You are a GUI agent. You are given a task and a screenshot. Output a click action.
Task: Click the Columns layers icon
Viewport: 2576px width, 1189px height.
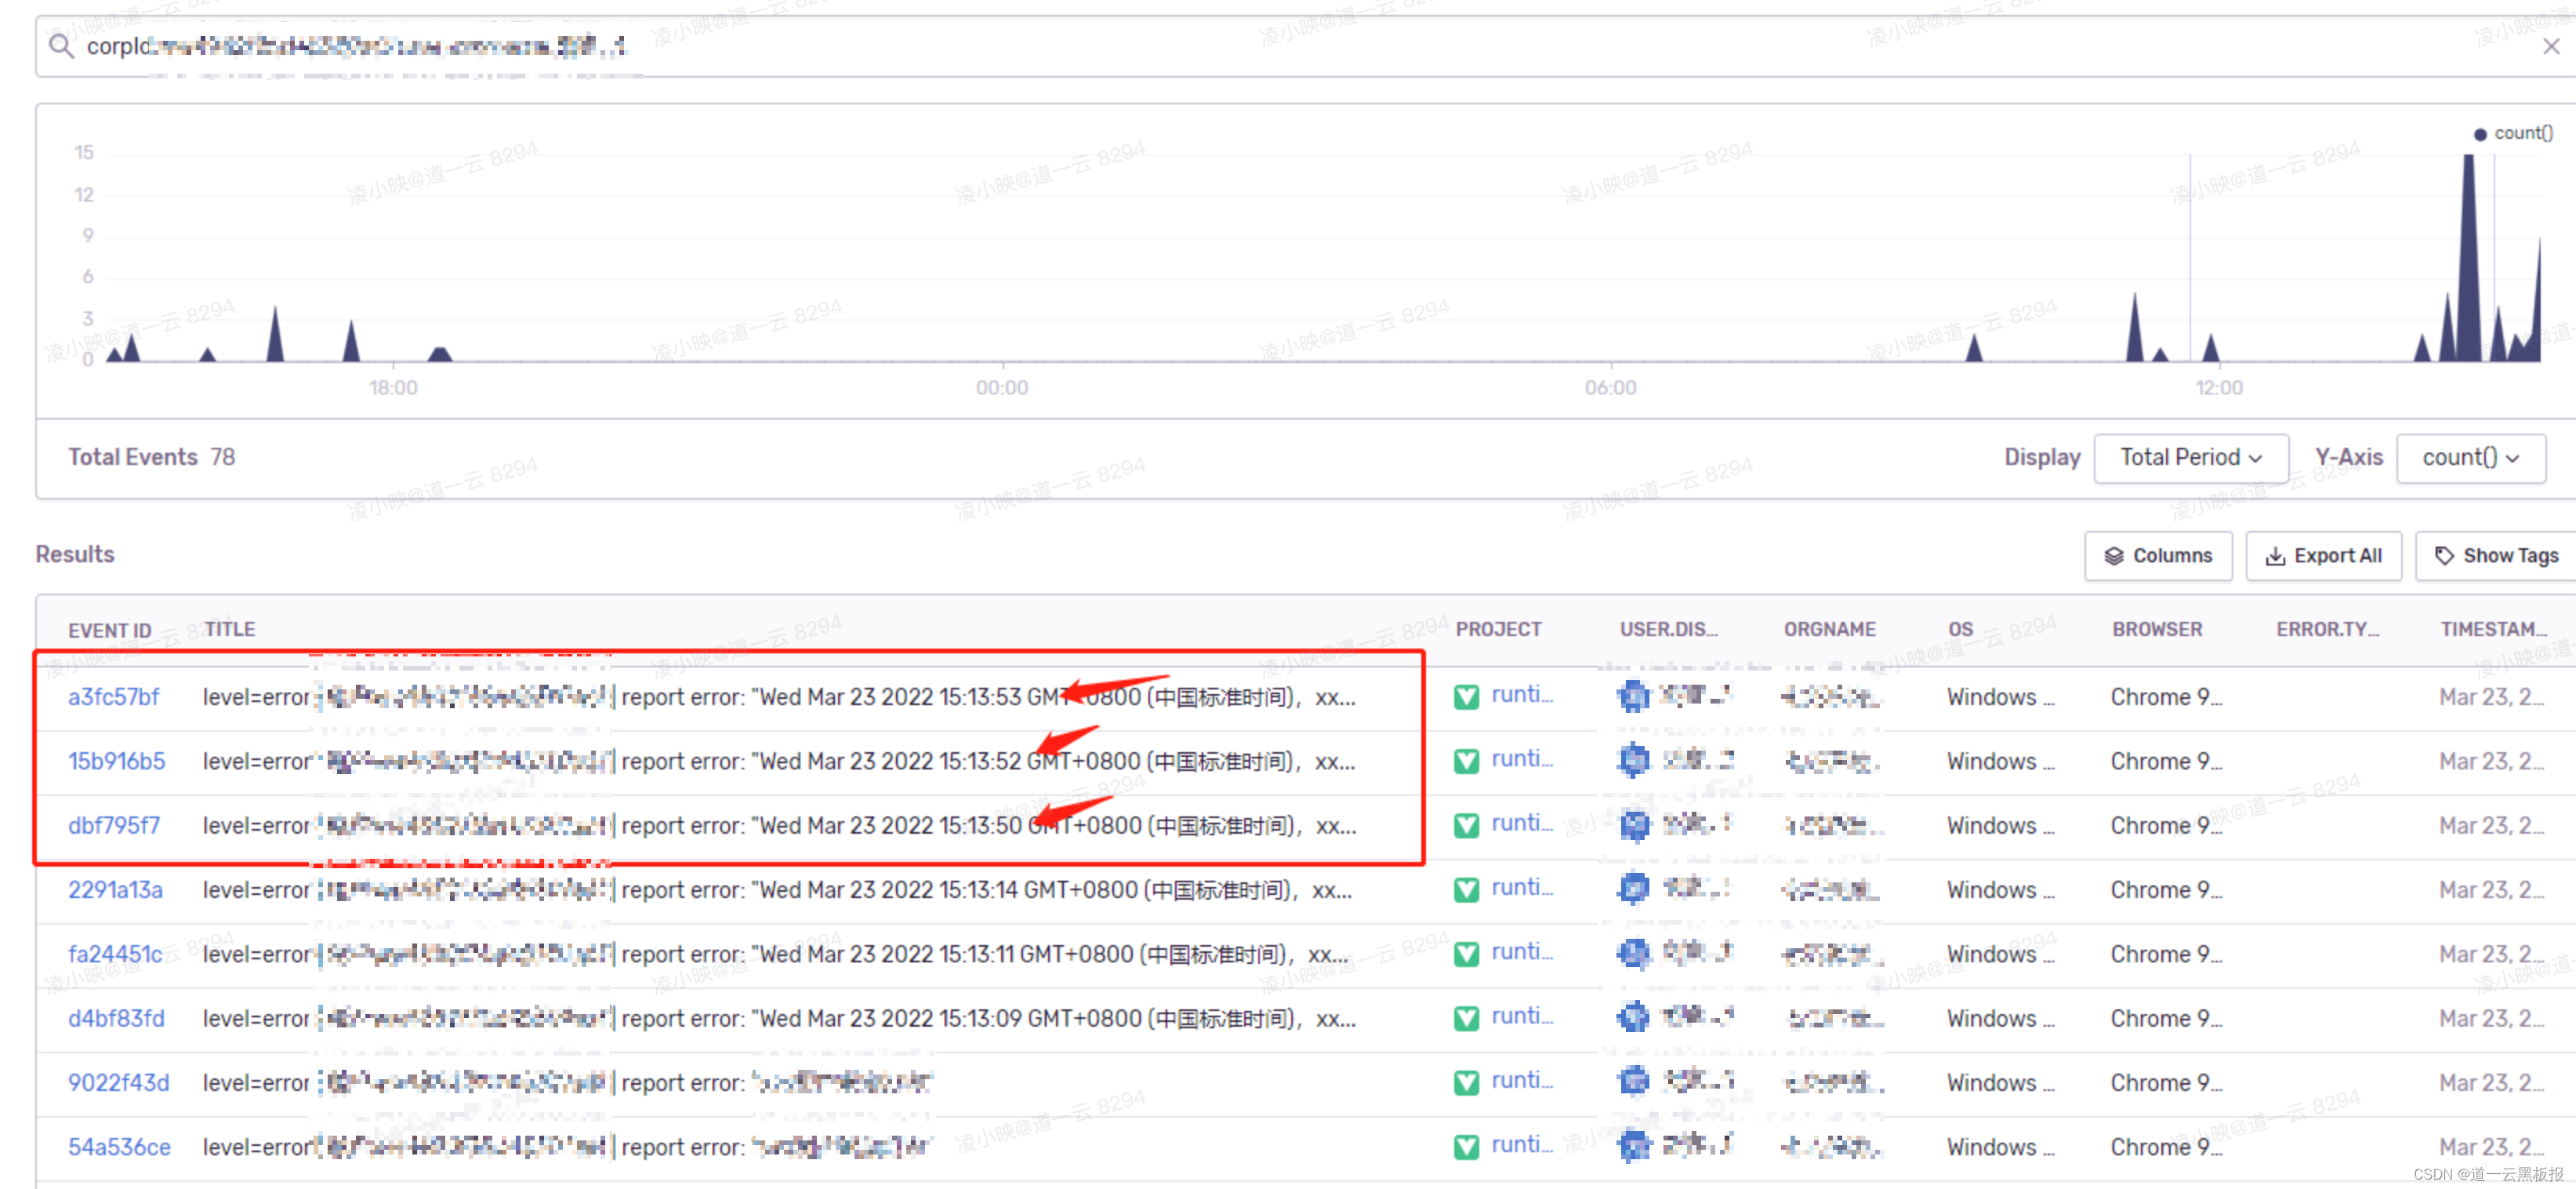2113,555
